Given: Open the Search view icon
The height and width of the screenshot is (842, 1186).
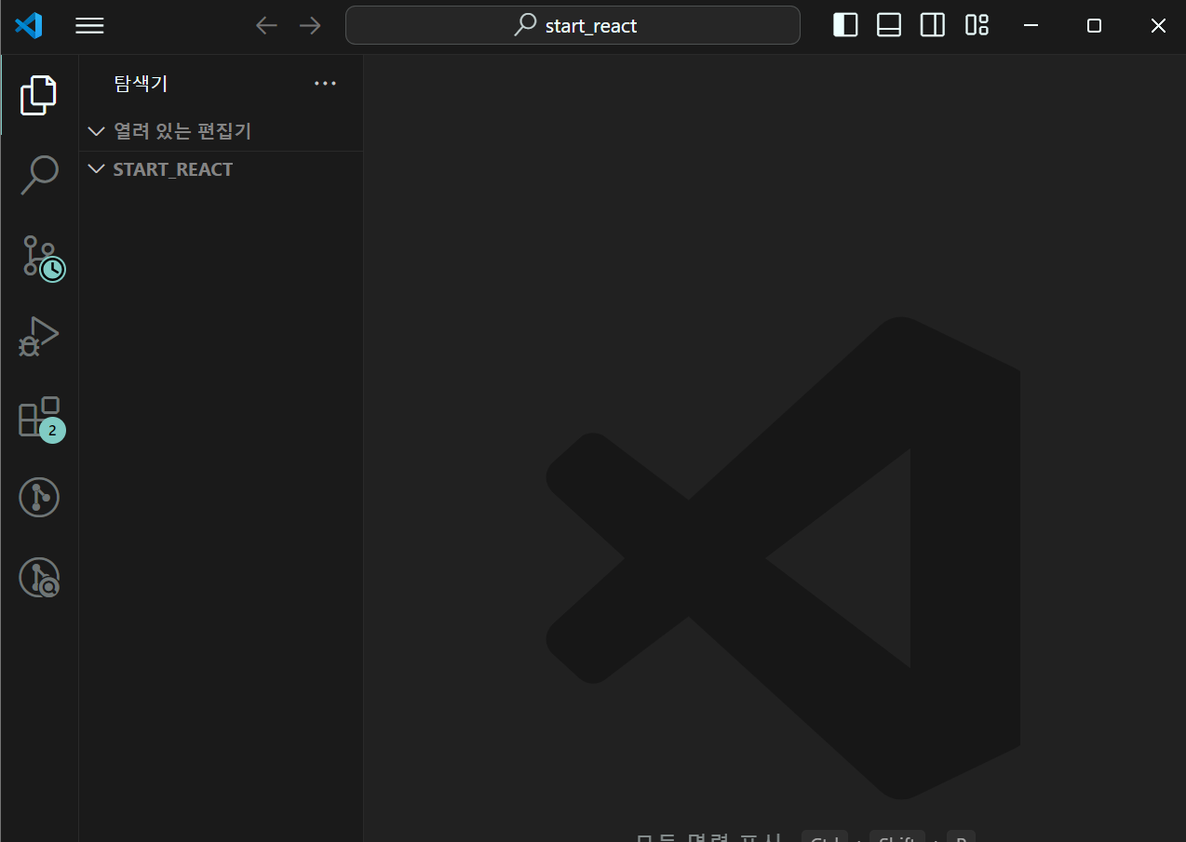Looking at the screenshot, I should [39, 175].
